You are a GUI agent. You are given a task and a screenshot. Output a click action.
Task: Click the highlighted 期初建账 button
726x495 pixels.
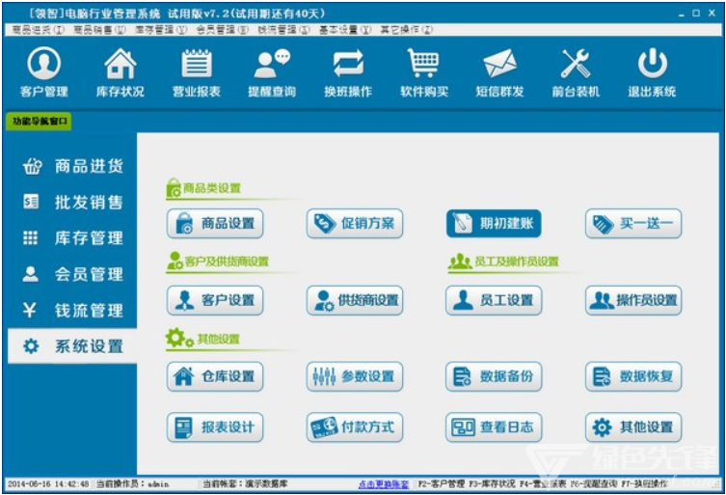pyautogui.click(x=494, y=224)
